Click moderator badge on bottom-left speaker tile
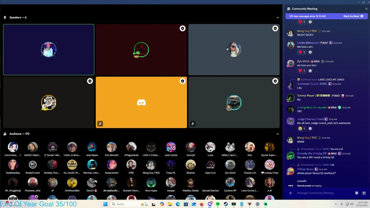 (x=90, y=81)
